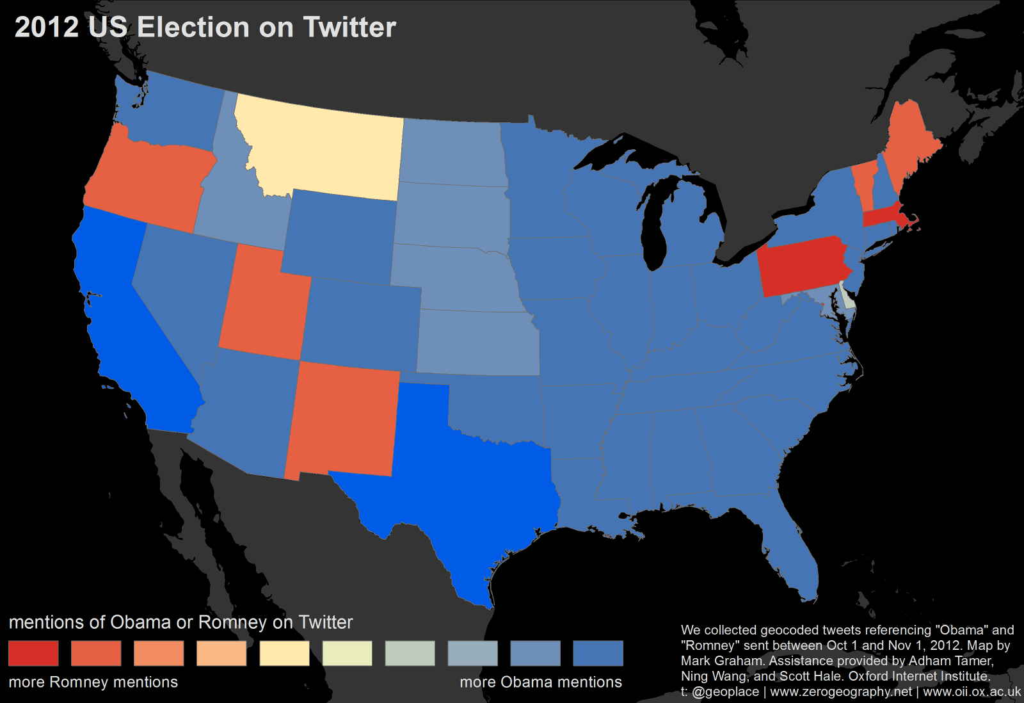Image resolution: width=1024 pixels, height=703 pixels.
Task: Click the 2012 US Election on Twitter title
Action: tap(205, 28)
